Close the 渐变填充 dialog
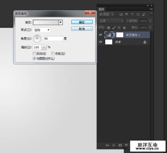The image size is (167, 153). click(90, 13)
